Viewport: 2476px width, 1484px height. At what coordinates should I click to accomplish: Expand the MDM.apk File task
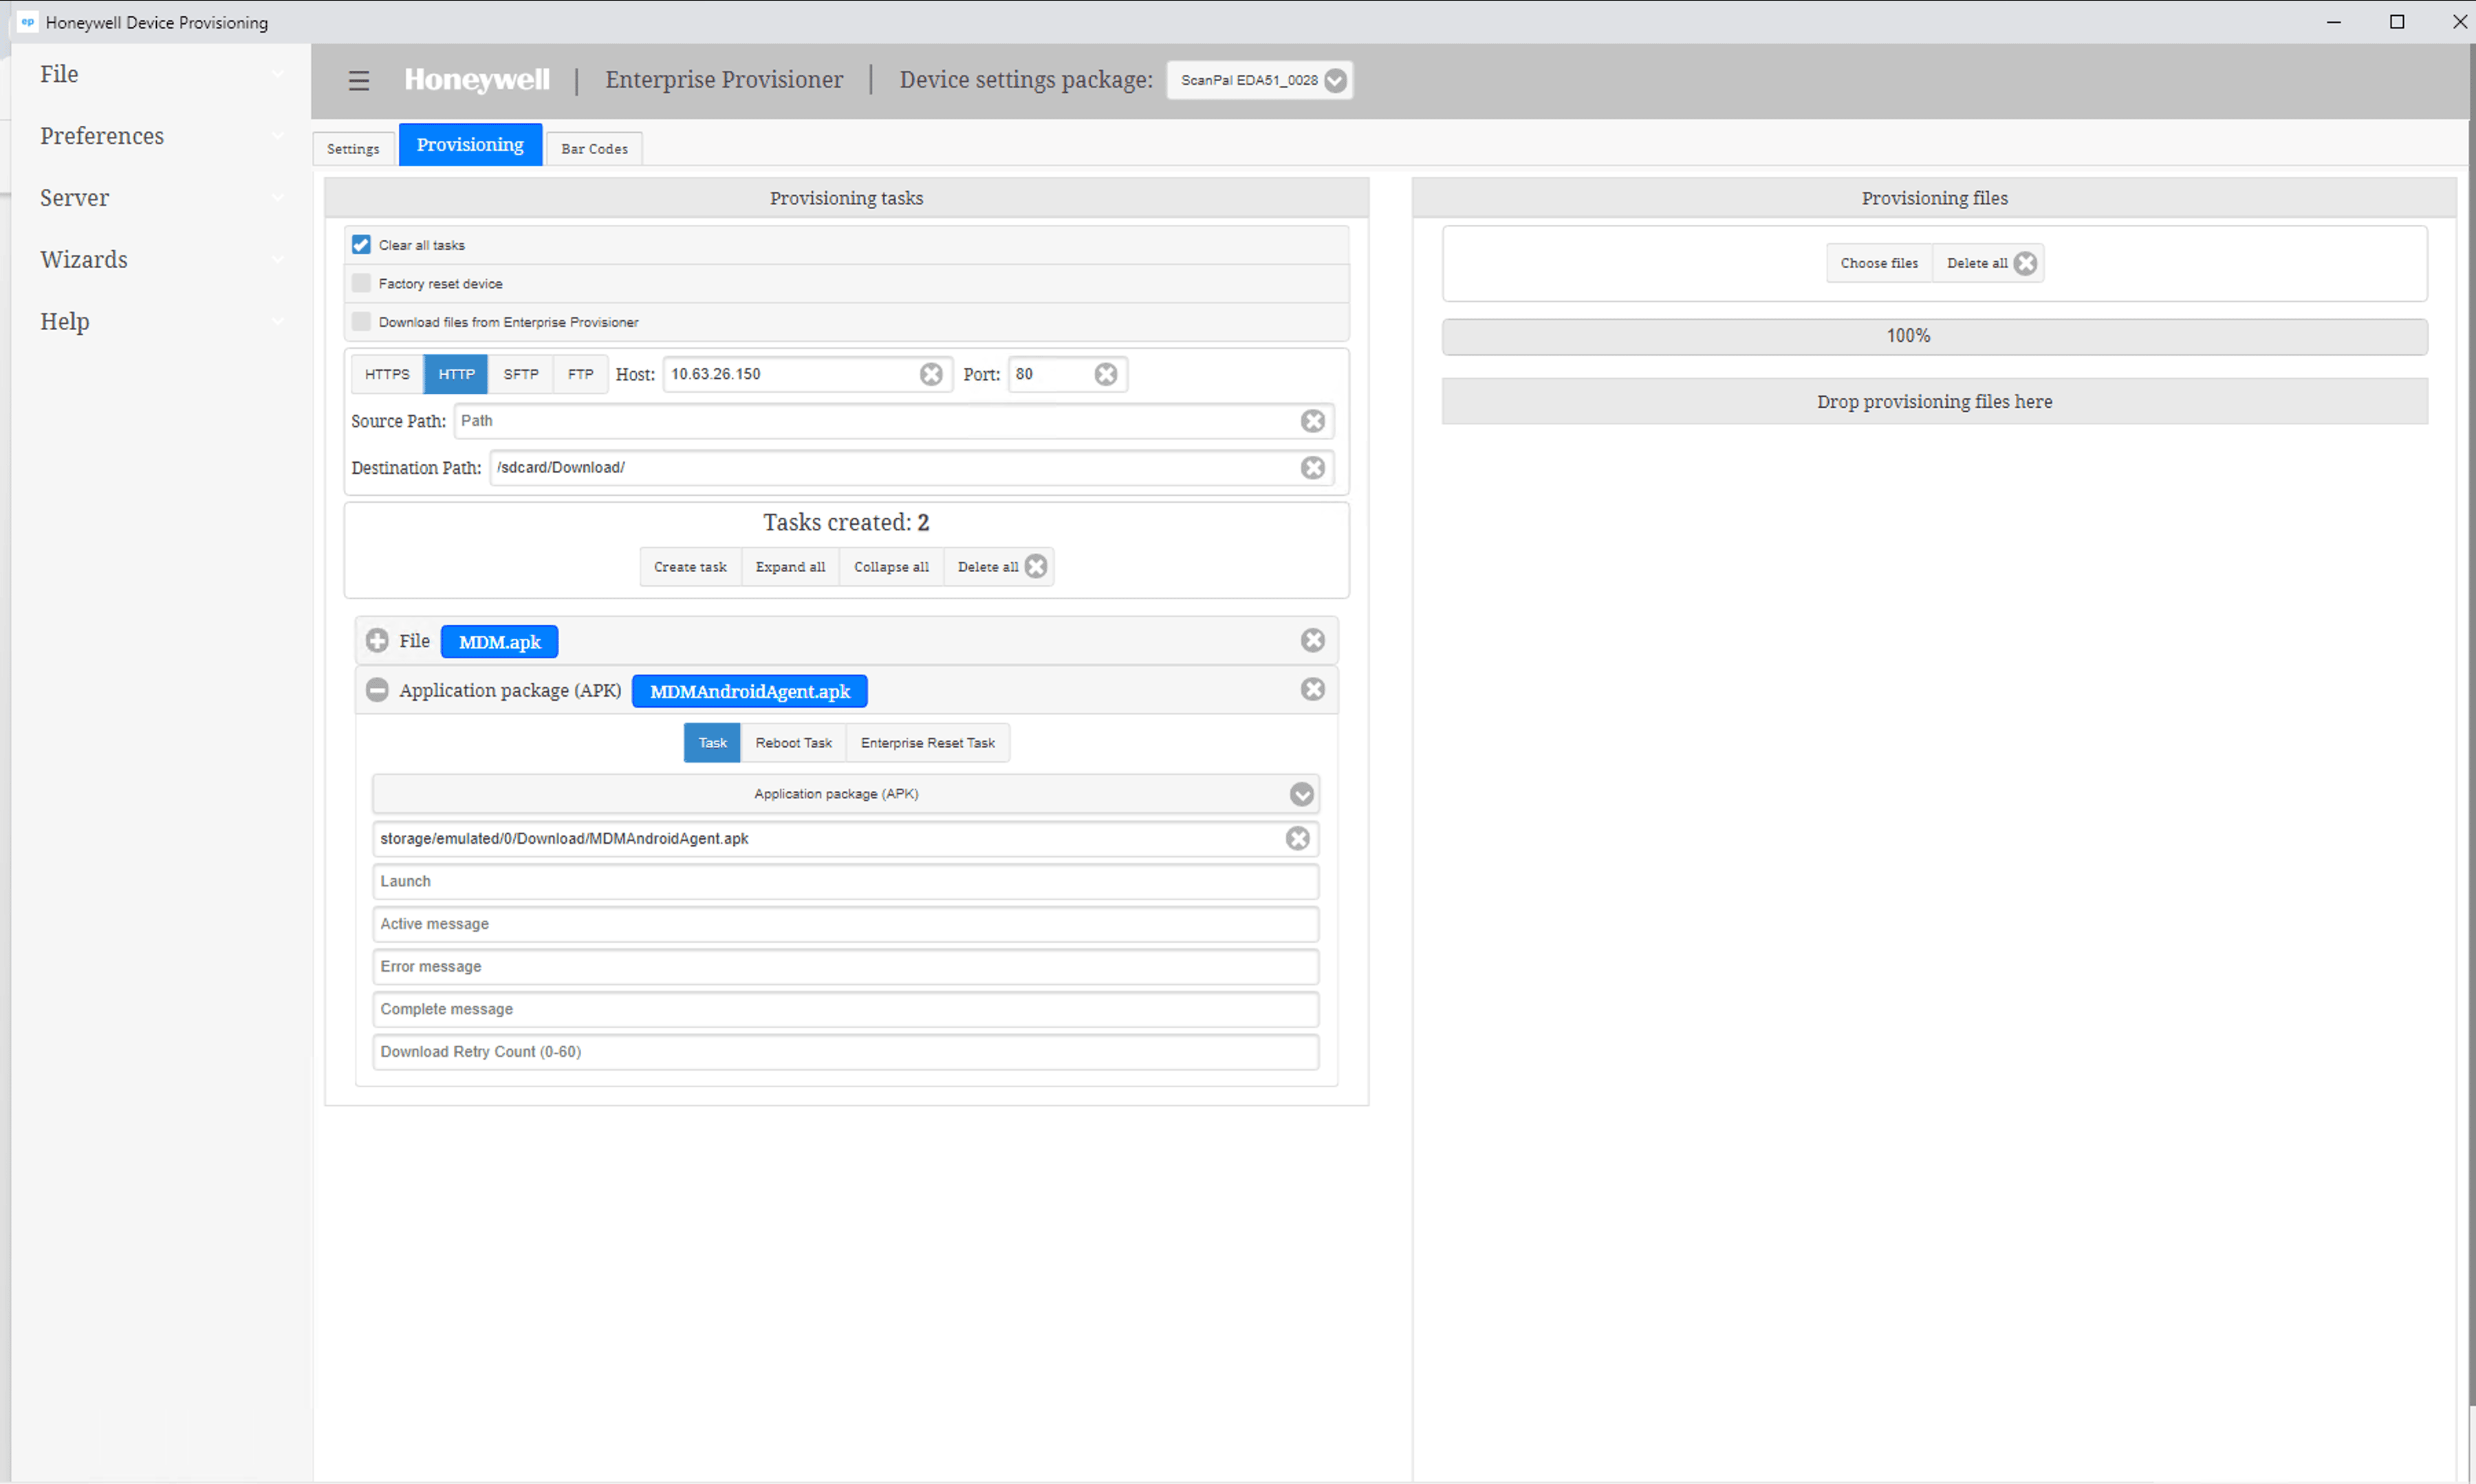coord(377,641)
